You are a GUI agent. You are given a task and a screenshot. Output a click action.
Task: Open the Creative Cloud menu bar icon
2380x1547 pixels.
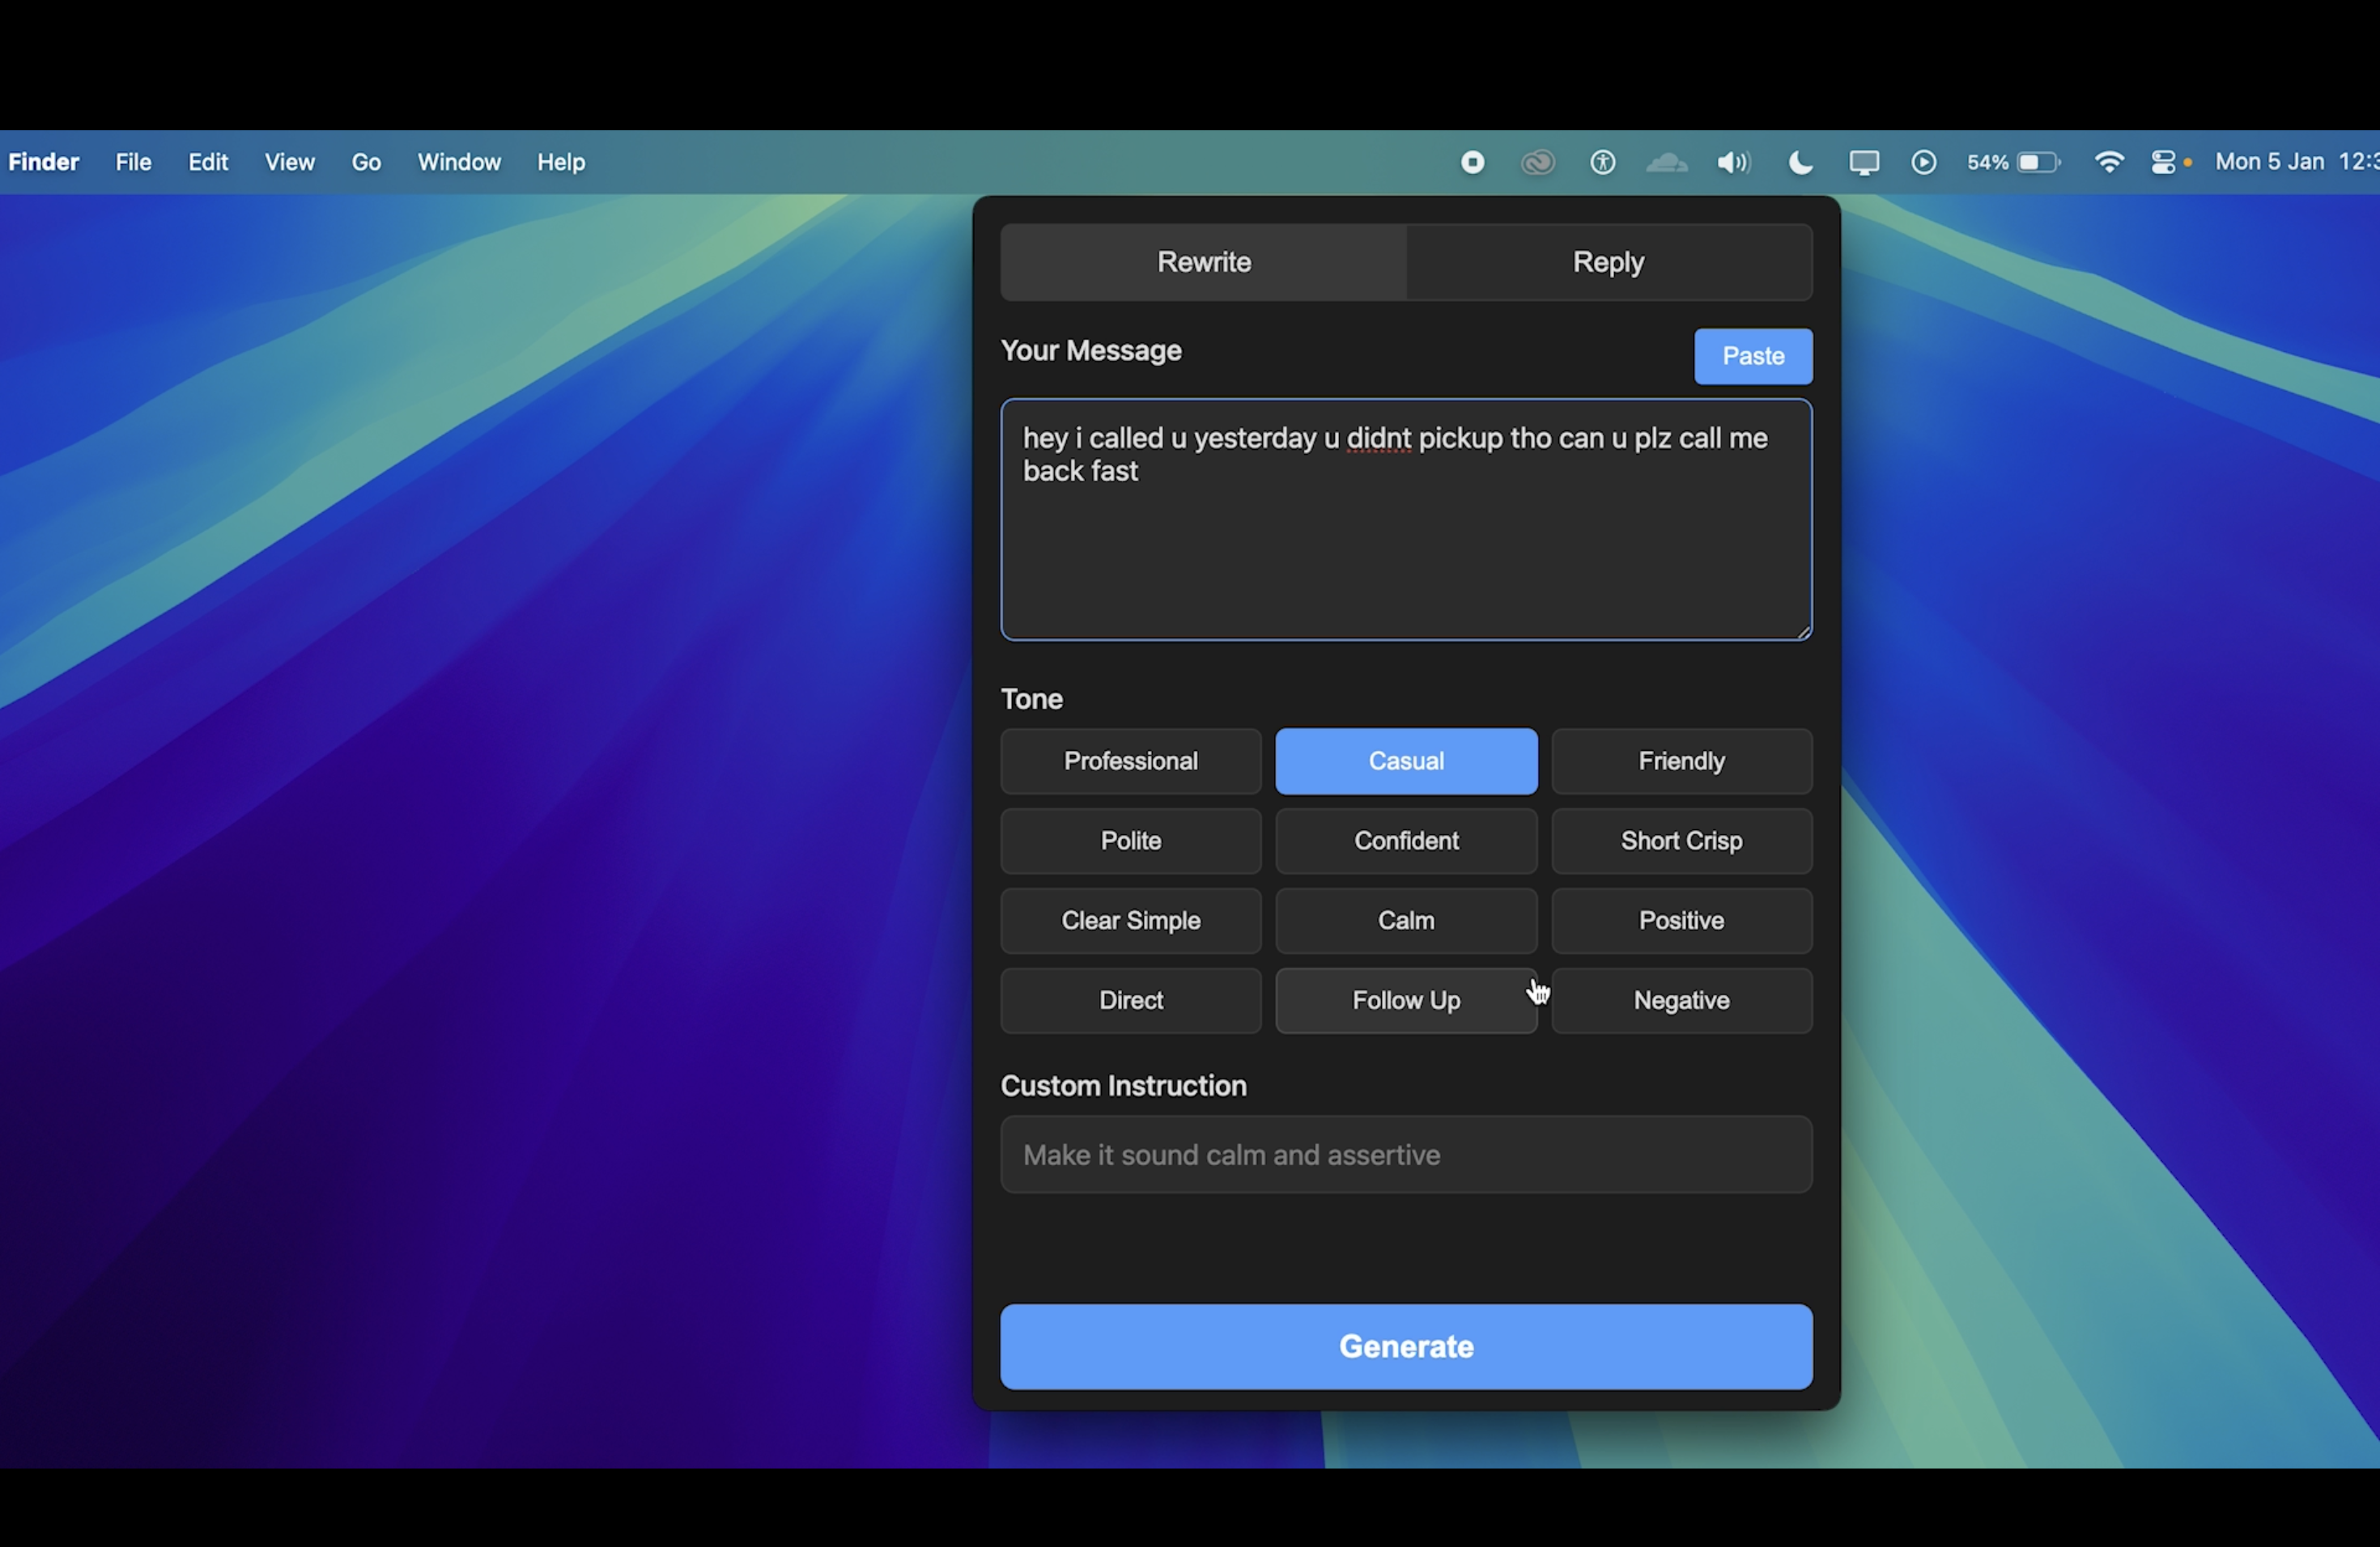point(1538,162)
